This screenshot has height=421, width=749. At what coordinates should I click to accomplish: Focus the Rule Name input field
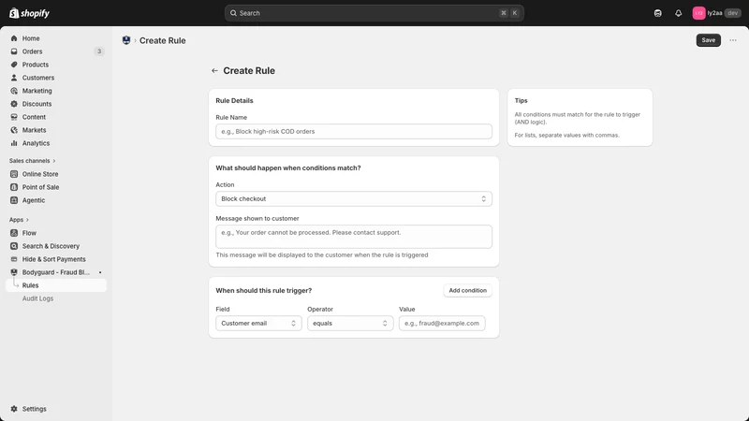pyautogui.click(x=354, y=131)
